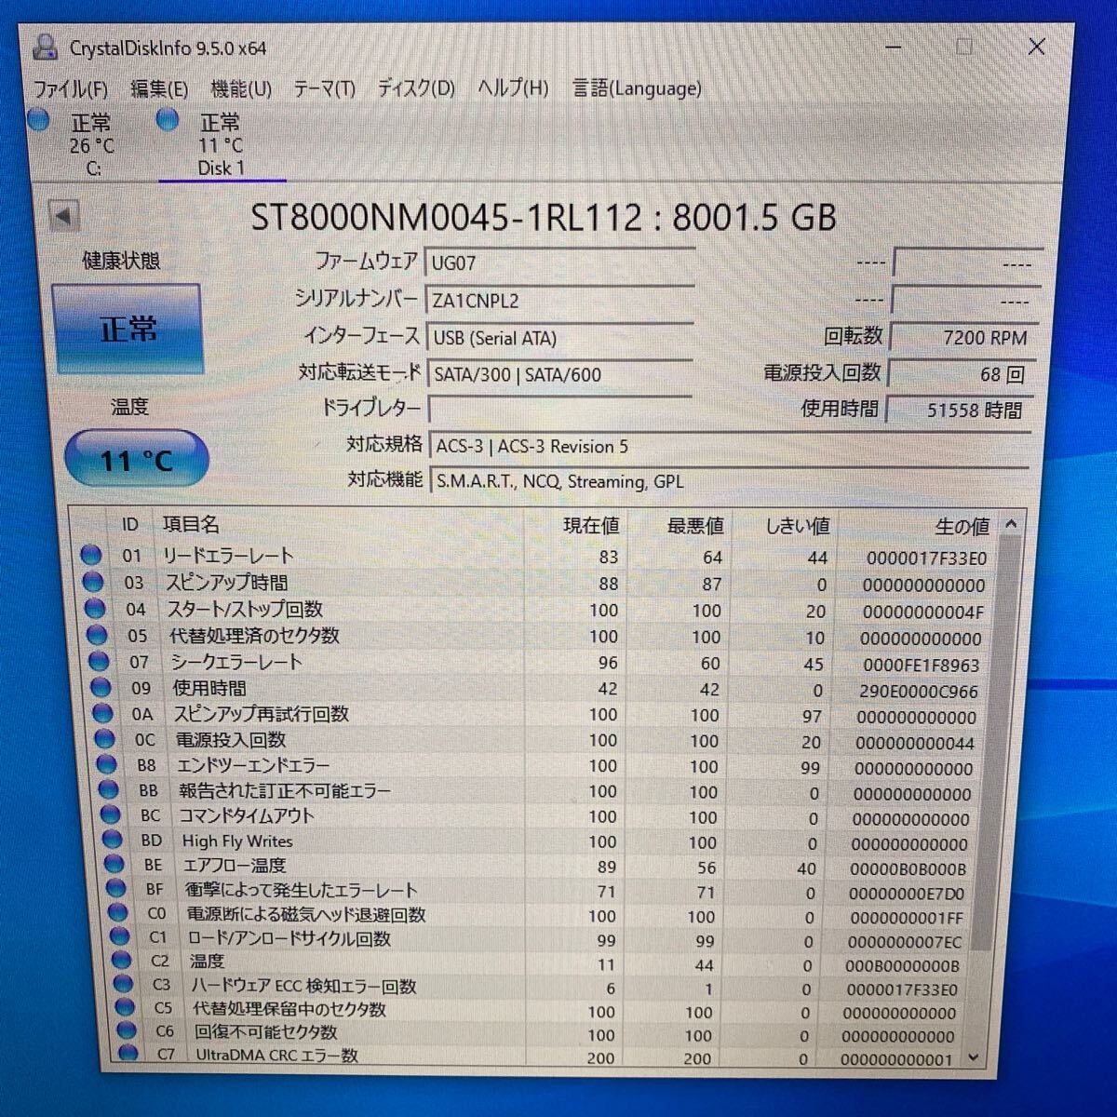Click the power-on hours 51558 時間 field
Image resolution: width=1117 pixels, height=1117 pixels.
[x=959, y=410]
